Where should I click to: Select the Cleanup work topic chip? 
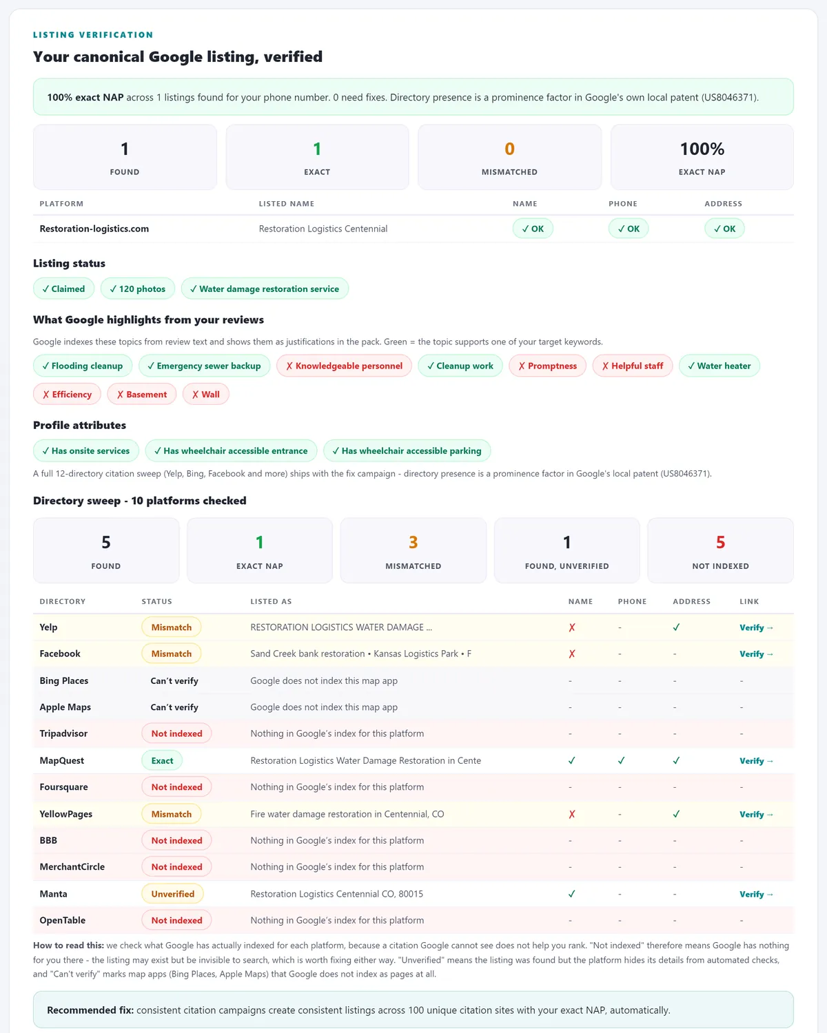(460, 366)
